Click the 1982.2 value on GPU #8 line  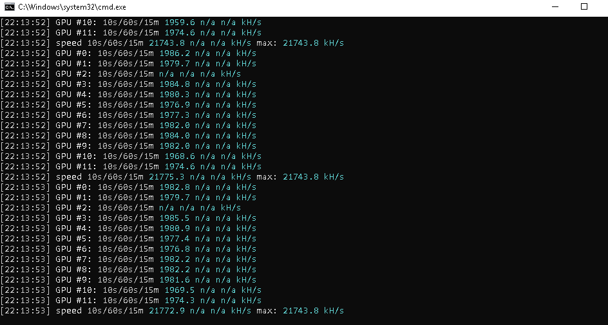(x=175, y=270)
